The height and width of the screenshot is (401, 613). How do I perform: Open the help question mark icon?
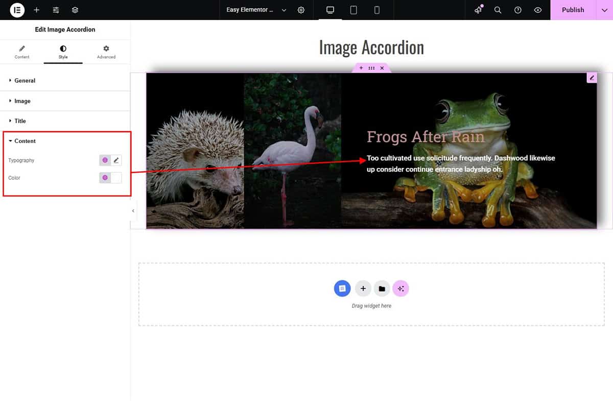pos(518,10)
